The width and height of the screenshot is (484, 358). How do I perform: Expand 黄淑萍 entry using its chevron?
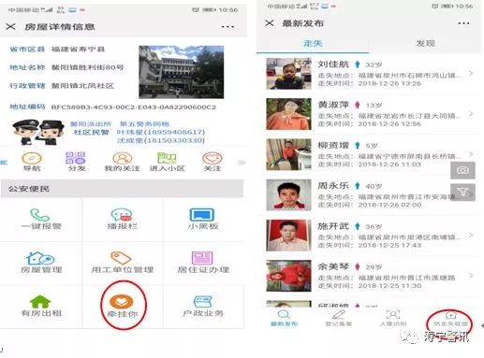[471, 114]
